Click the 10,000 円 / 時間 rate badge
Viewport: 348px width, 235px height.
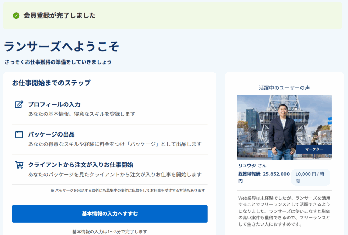tap(311, 177)
